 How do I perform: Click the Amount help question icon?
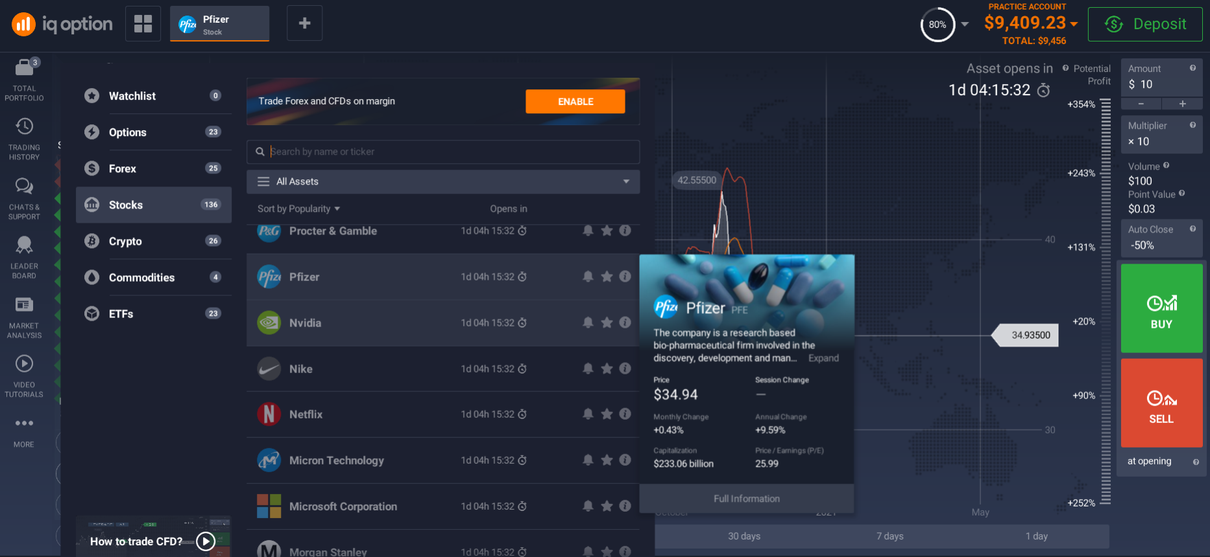pos(1192,68)
